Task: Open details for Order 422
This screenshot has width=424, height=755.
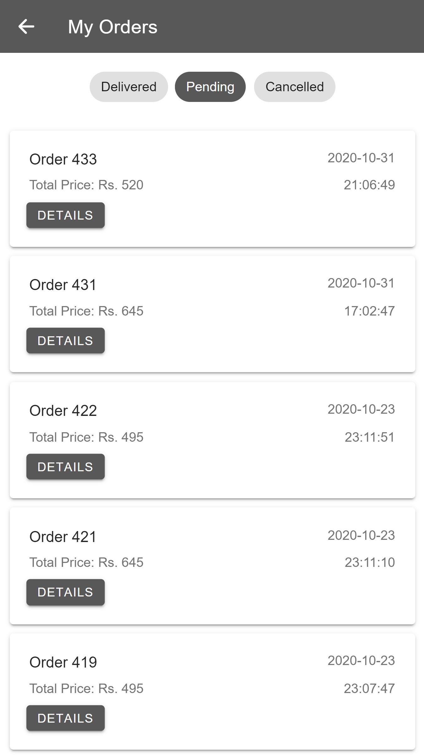Action: 65,467
